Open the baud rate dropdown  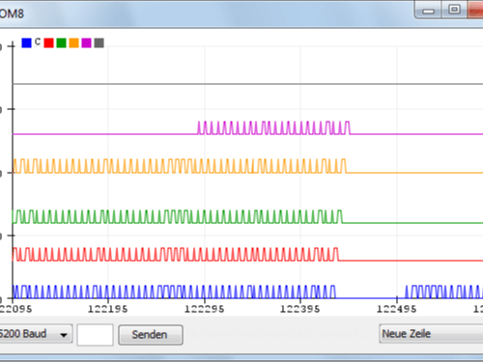(x=36, y=334)
